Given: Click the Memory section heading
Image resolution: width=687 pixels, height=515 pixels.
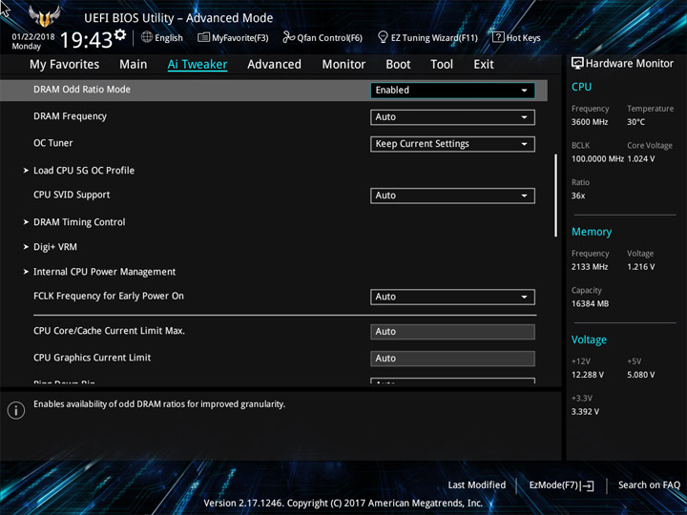Looking at the screenshot, I should pos(592,232).
